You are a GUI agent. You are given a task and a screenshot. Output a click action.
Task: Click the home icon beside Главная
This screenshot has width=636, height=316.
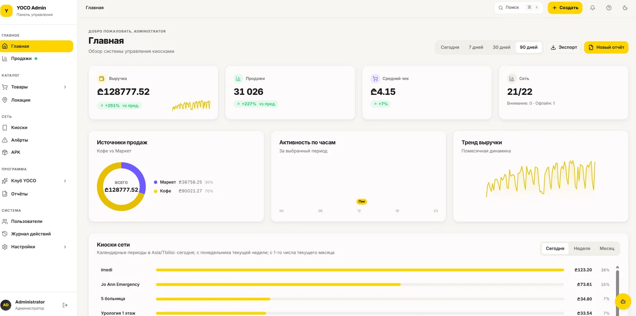pos(5,46)
